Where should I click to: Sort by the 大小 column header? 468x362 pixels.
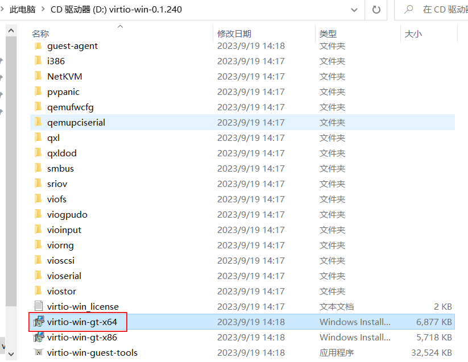click(x=413, y=34)
